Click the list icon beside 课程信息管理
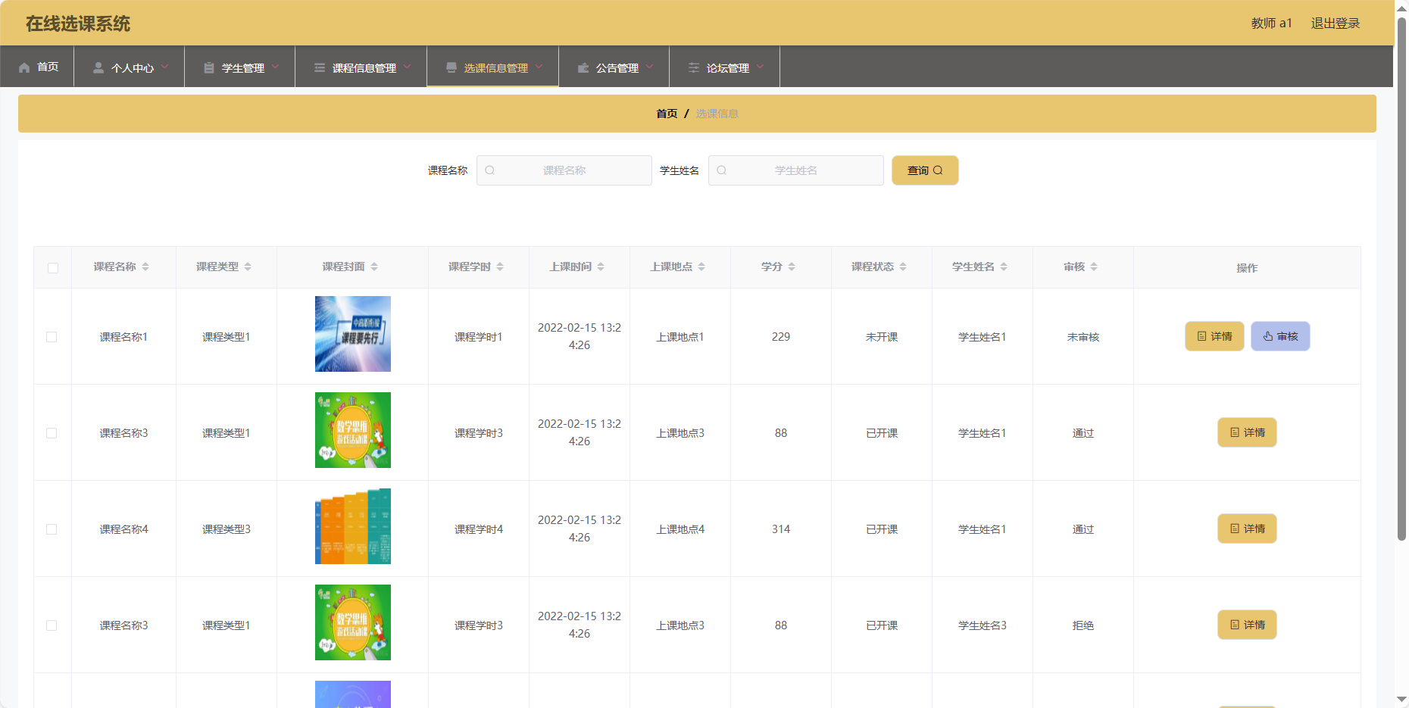 (320, 67)
